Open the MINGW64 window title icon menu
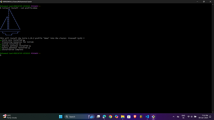The image size is (214, 120). point(1,2)
